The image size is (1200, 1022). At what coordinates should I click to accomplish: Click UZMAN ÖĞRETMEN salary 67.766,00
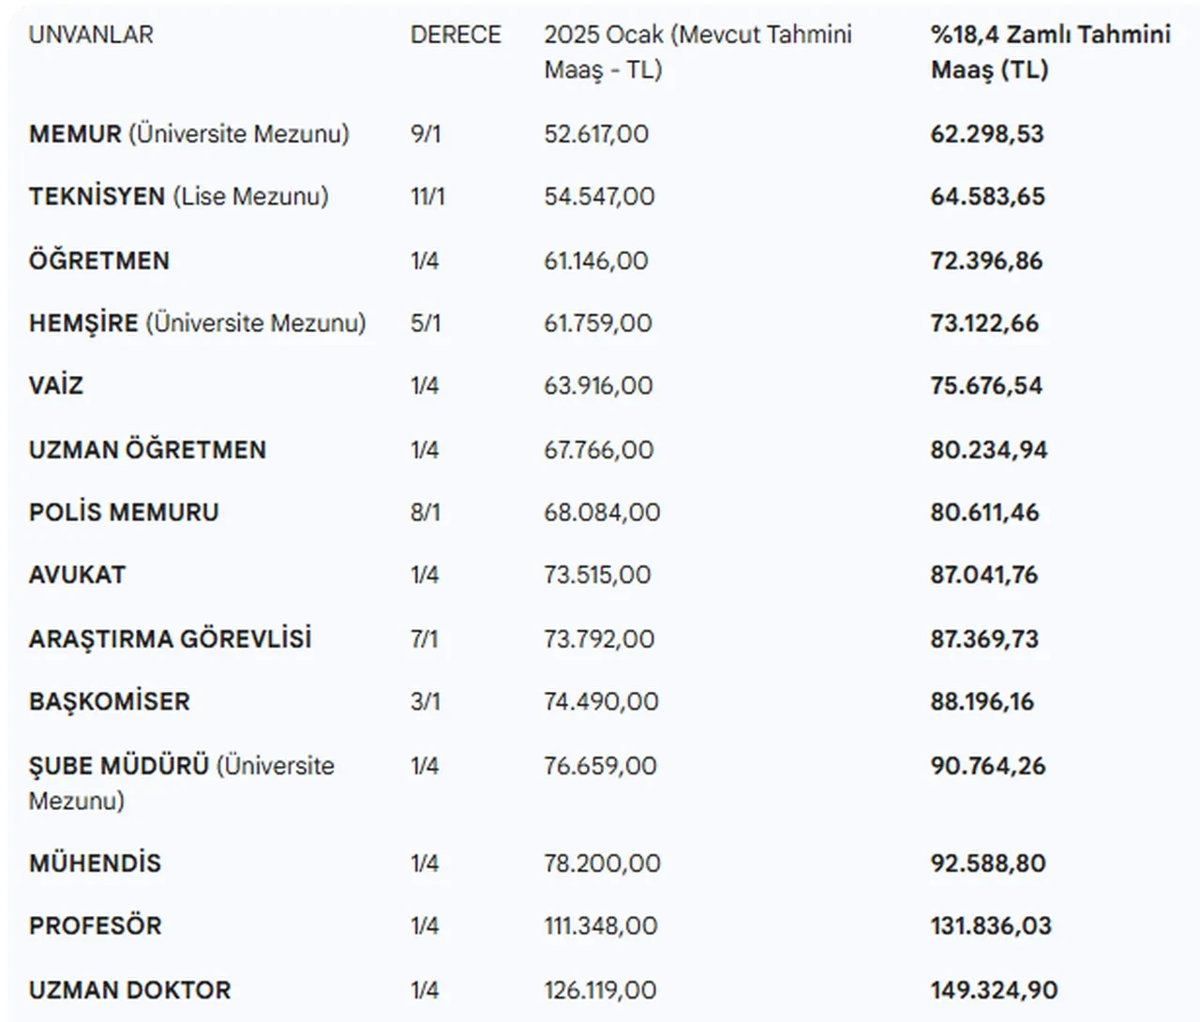[598, 450]
